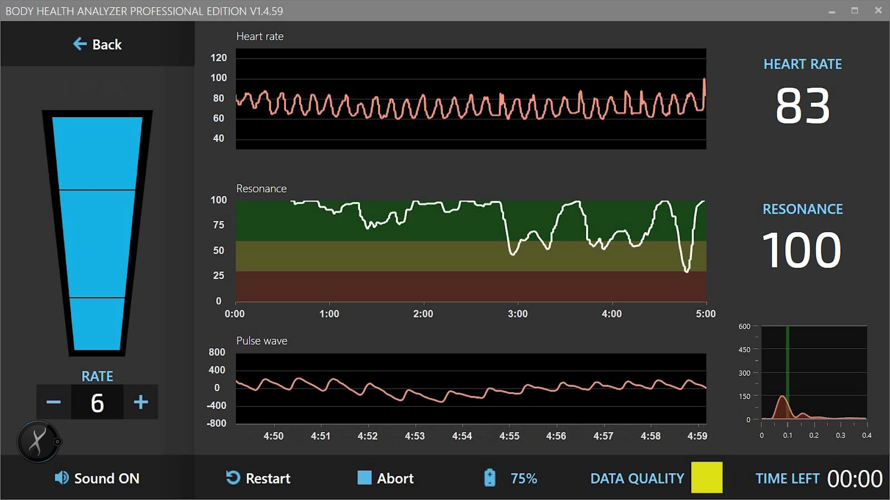Viewport: 890px width, 500px height.
Task: Click the rate value 6 field
Action: (x=97, y=402)
